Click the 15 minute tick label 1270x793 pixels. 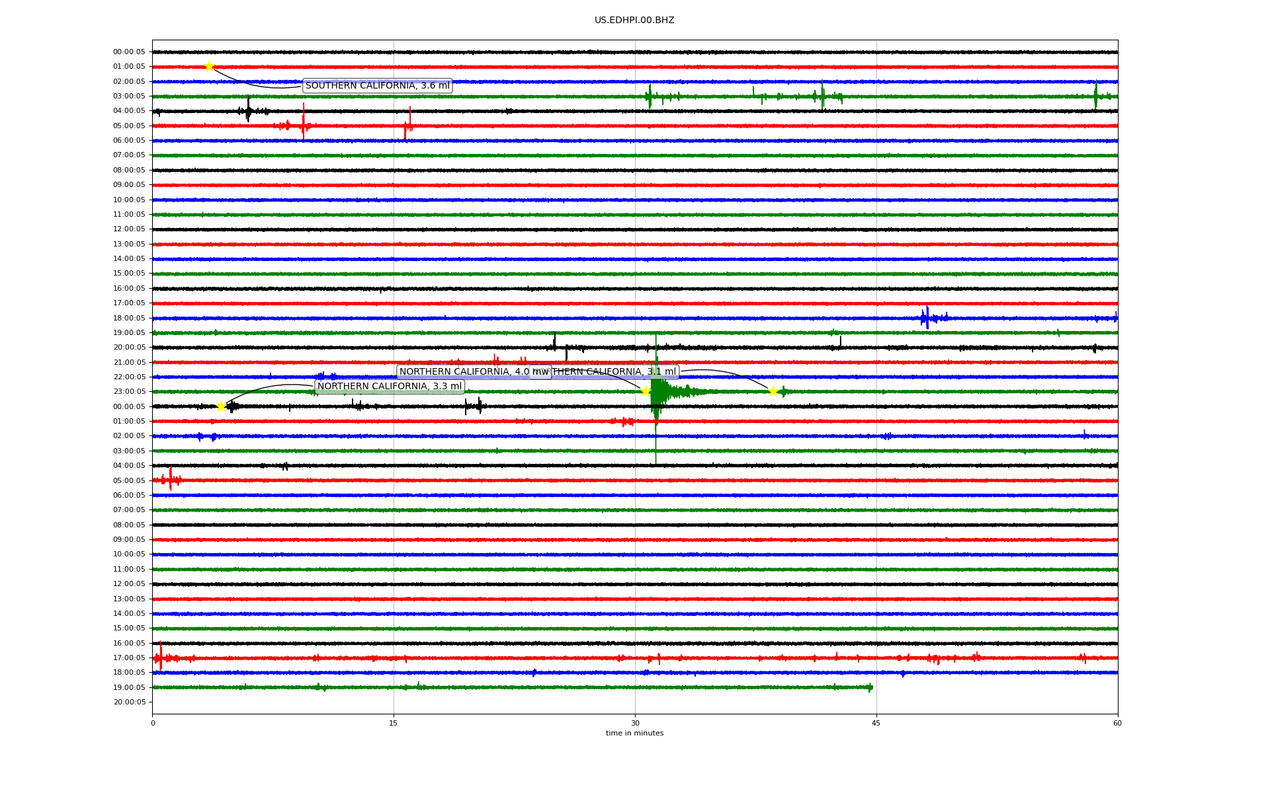pyautogui.click(x=394, y=723)
